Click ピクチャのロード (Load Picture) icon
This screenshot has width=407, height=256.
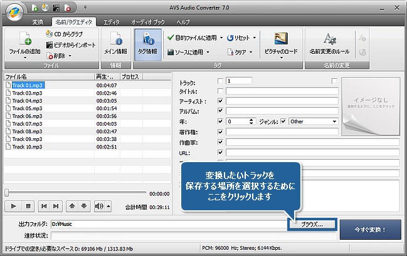pos(280,41)
